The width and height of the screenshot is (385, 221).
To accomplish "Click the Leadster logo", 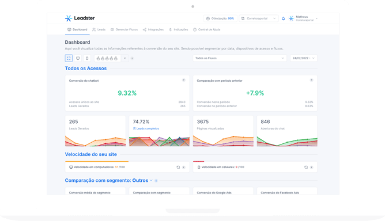I will tap(80, 18).
